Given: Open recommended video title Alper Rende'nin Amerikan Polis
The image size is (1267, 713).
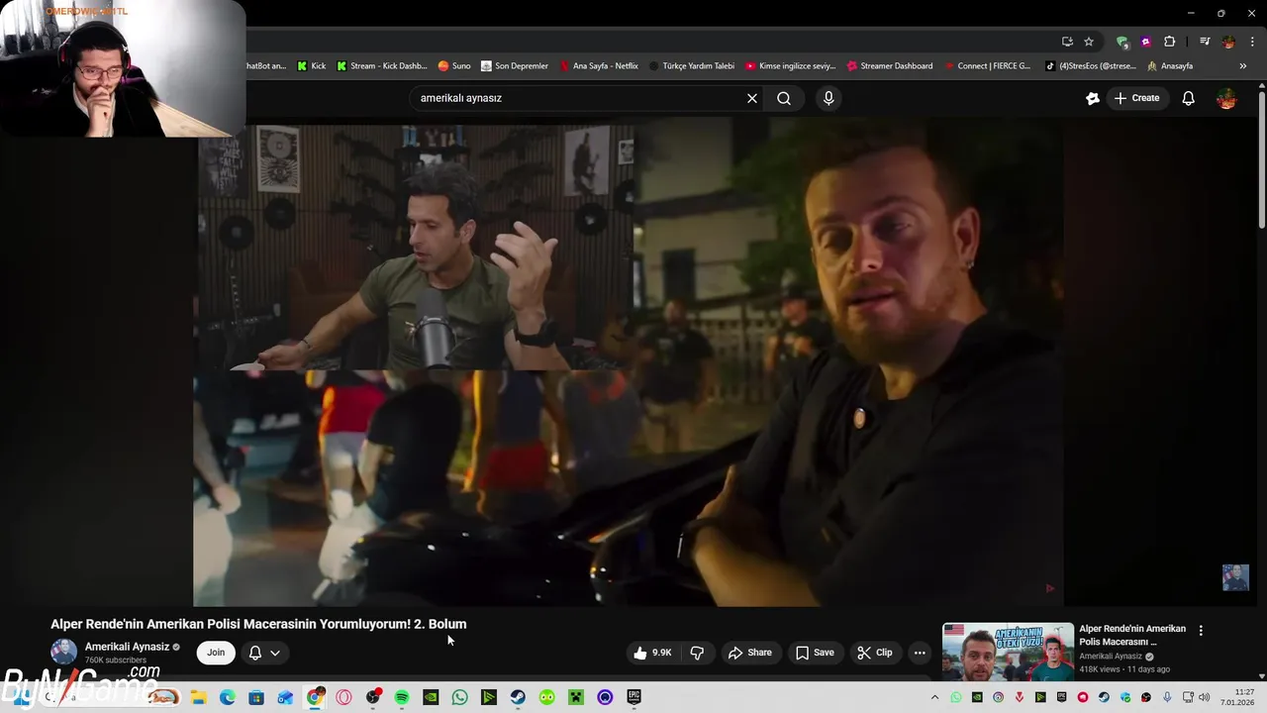Looking at the screenshot, I should pyautogui.click(x=1132, y=635).
